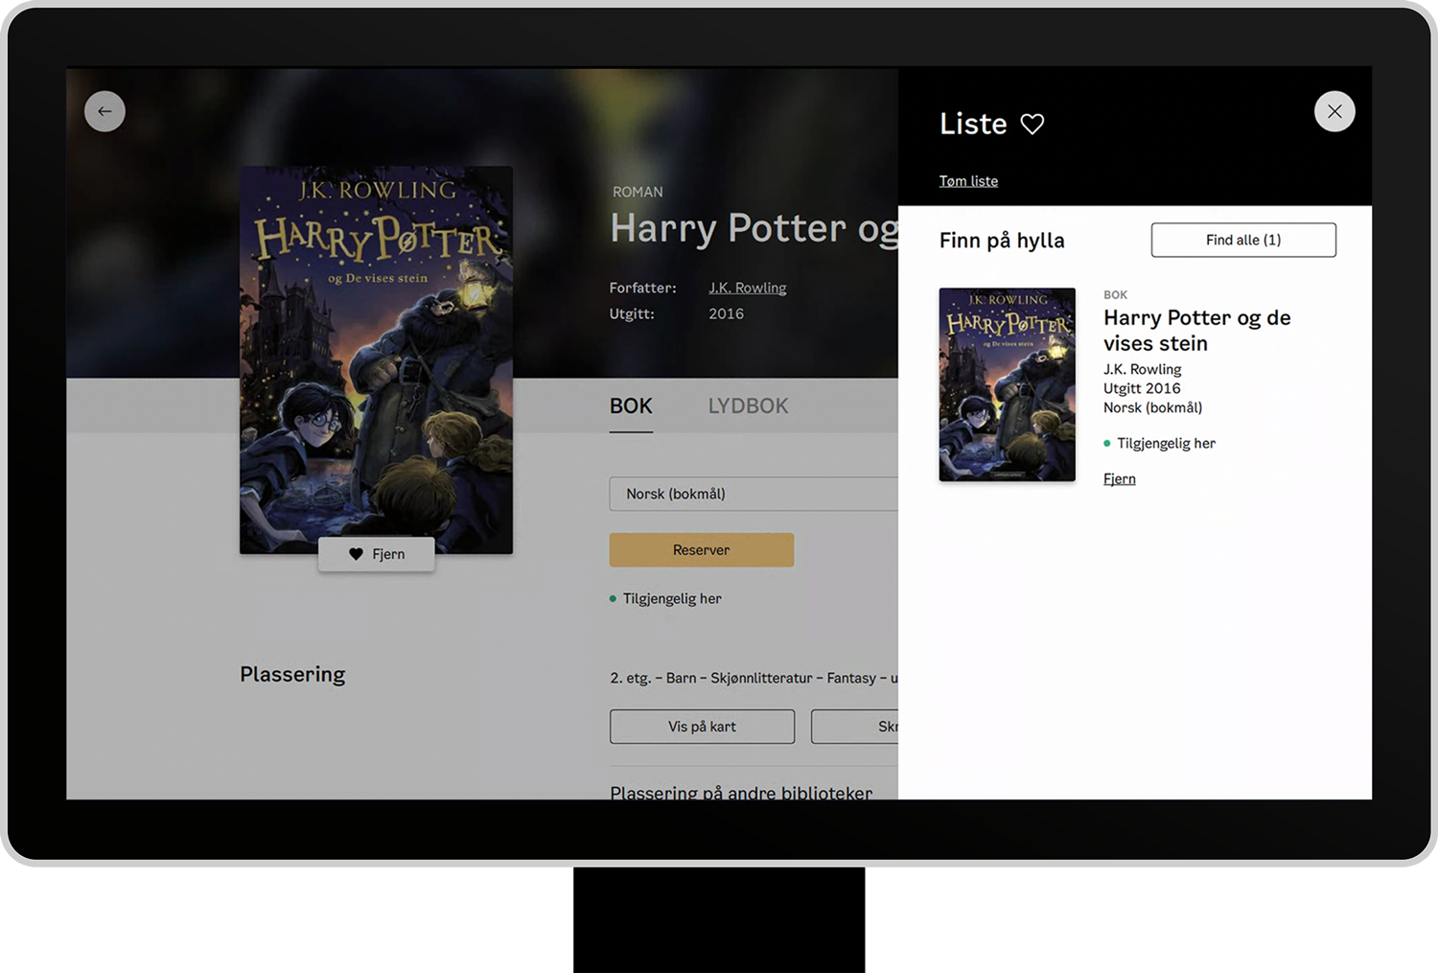Show location with Vis på kart

click(x=702, y=727)
